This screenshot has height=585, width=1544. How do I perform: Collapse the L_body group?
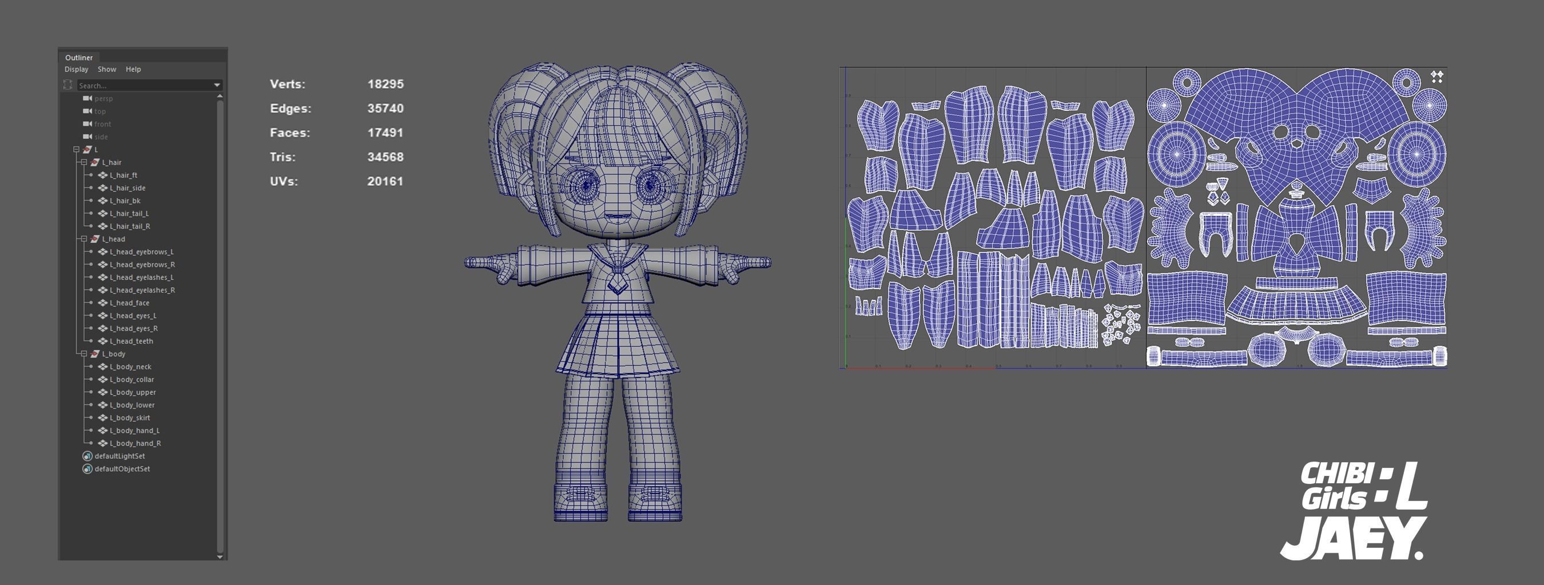[84, 354]
